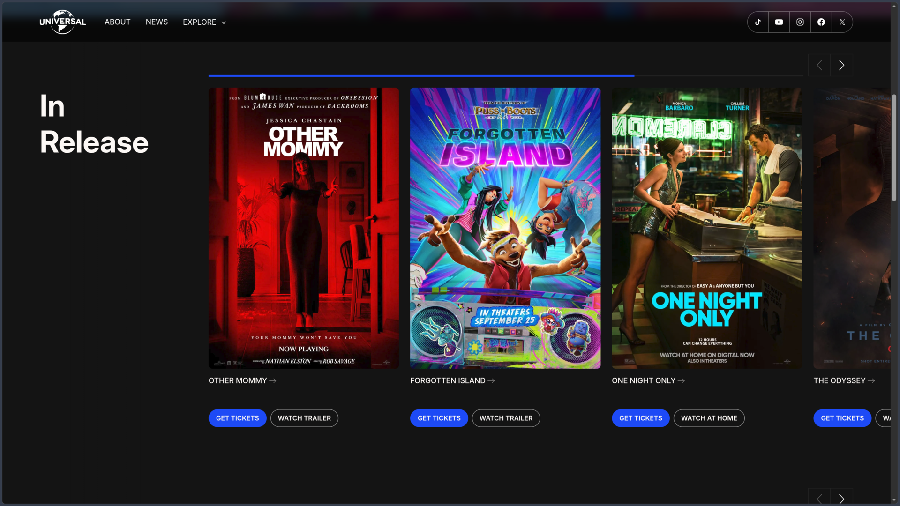Click the Forgotten Island poster

click(x=505, y=228)
